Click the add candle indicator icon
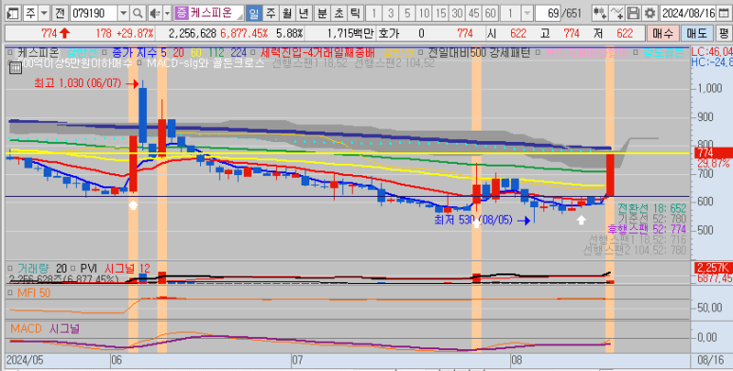Viewport: 733px width, 371px height. point(599,13)
